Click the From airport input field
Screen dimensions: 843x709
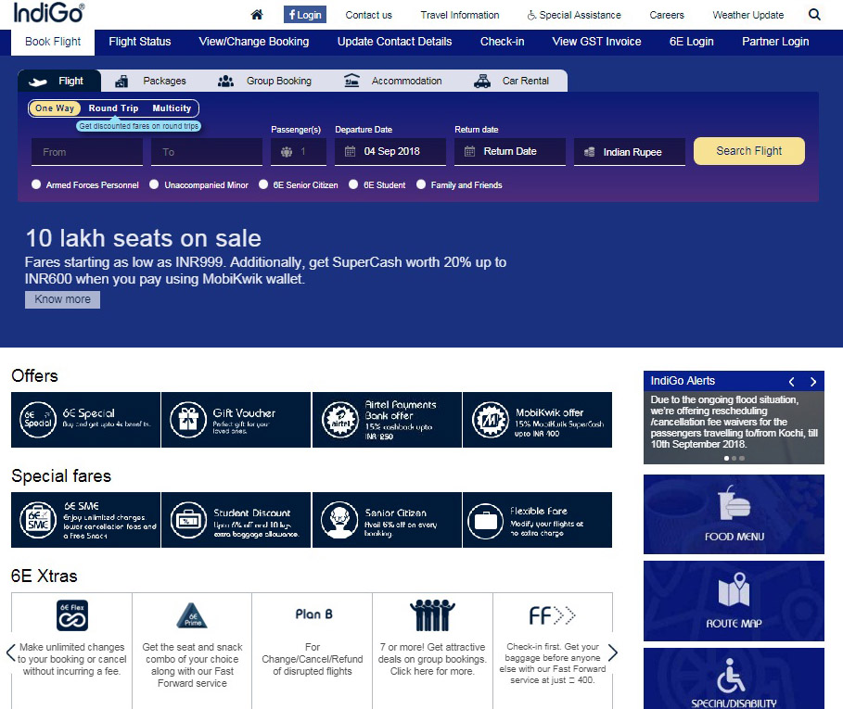click(87, 152)
